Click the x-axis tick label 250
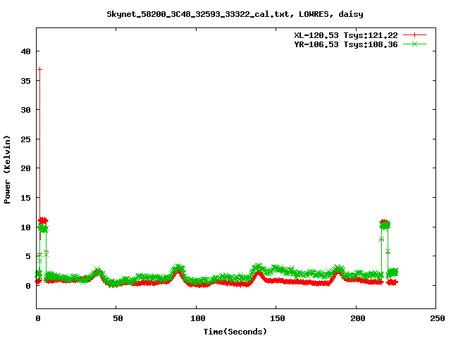 pyautogui.click(x=438, y=318)
